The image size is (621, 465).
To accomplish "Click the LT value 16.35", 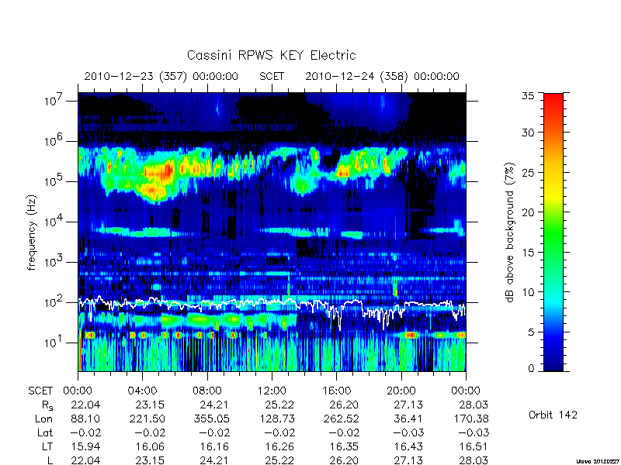I will coord(344,446).
